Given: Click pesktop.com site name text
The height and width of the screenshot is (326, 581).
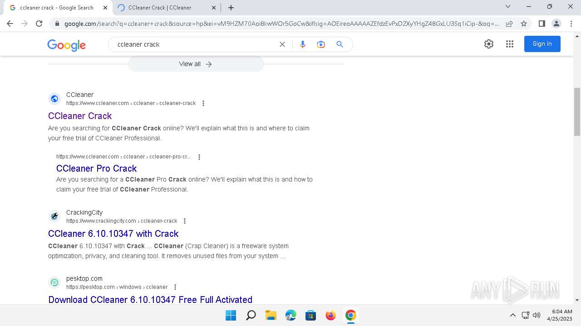Looking at the screenshot, I should (x=84, y=278).
